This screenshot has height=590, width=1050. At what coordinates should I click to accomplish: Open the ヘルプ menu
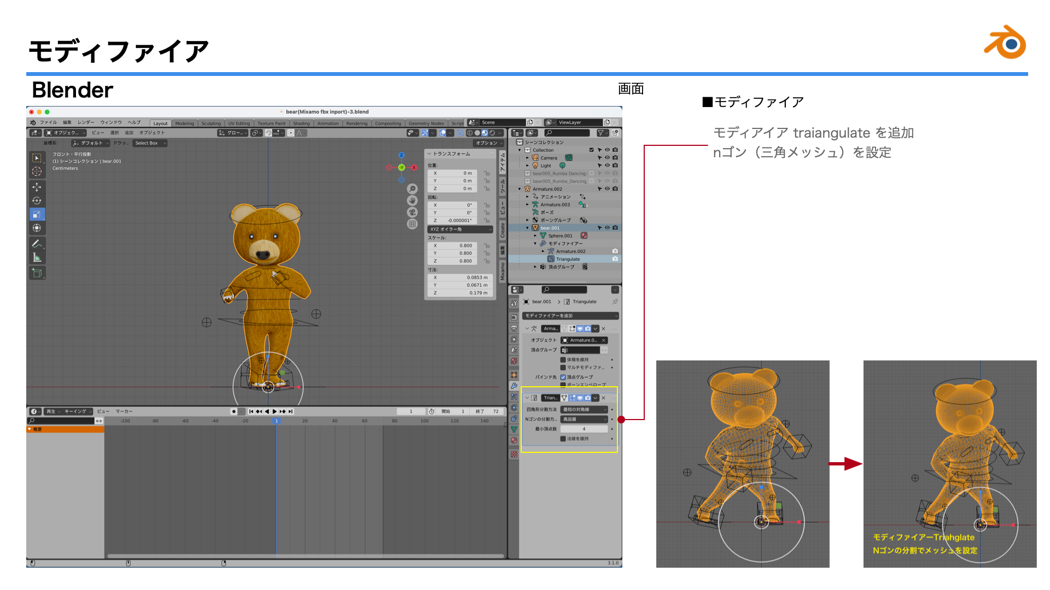[134, 122]
